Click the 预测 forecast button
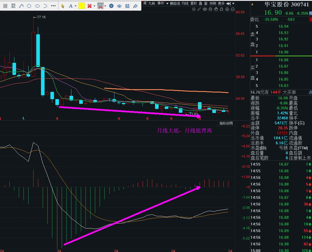The height and width of the screenshot is (252, 312). [213, 3]
